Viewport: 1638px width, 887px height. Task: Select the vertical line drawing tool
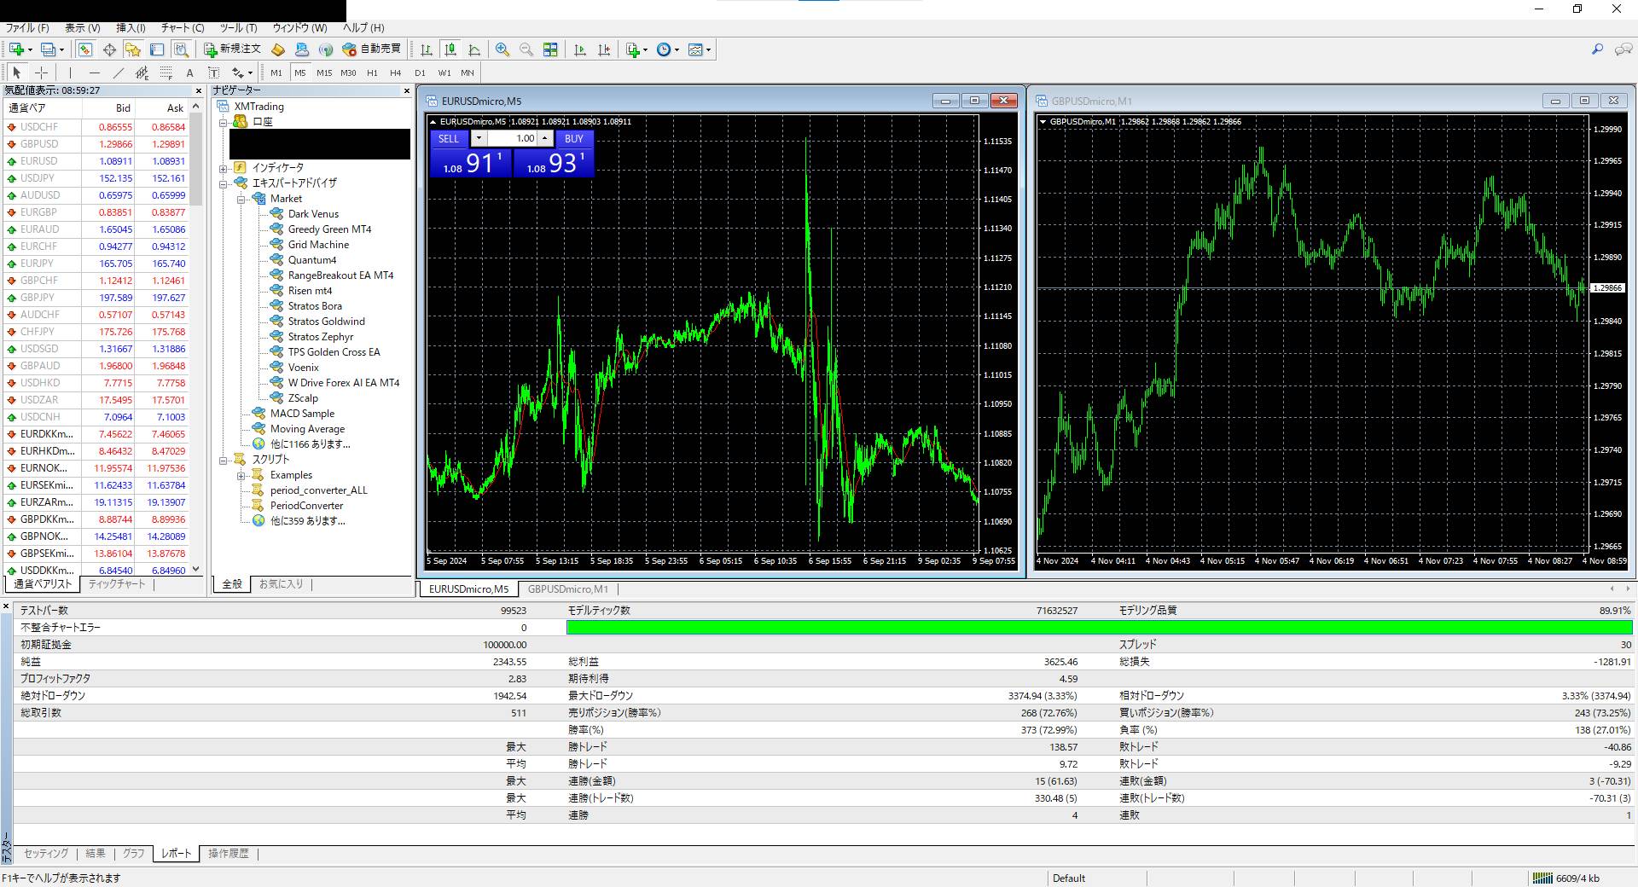pyautogui.click(x=70, y=72)
